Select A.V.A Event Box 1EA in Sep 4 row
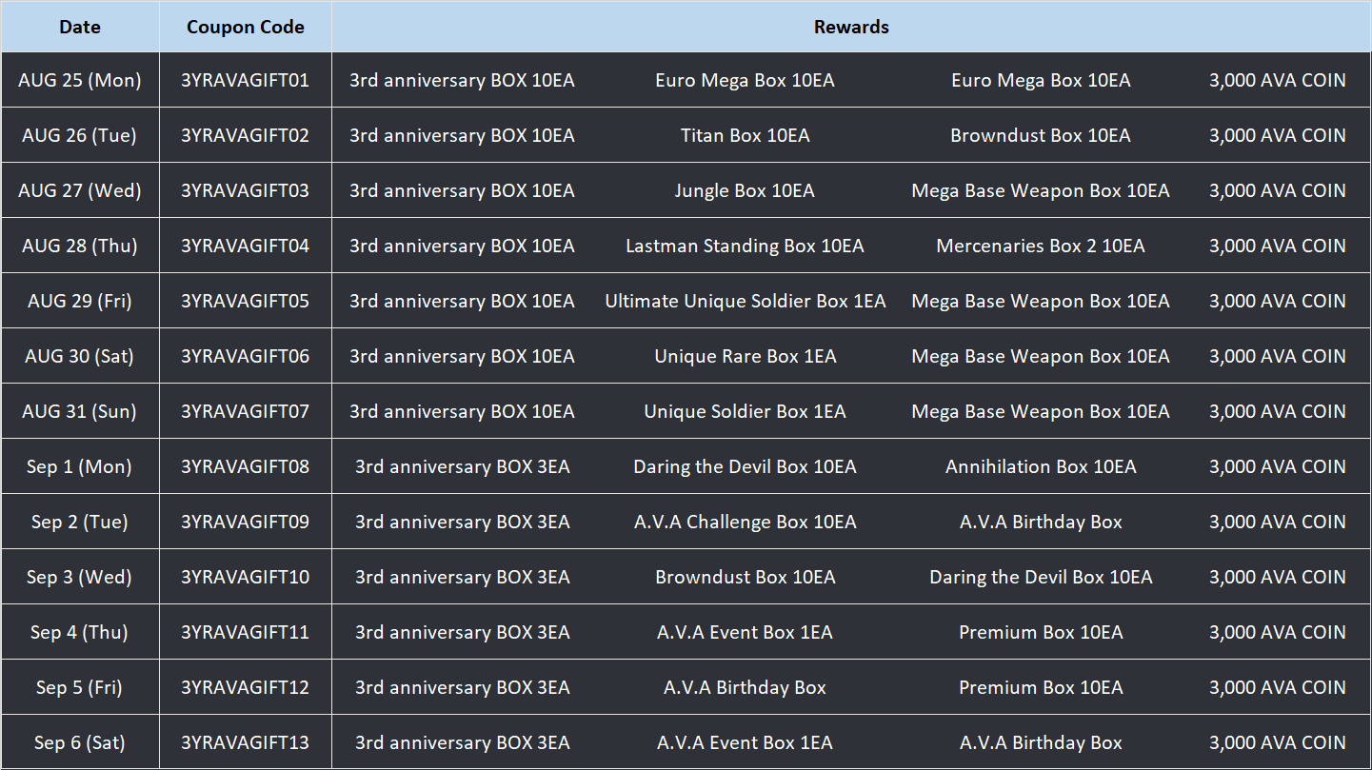Image resolution: width=1372 pixels, height=770 pixels. (x=746, y=632)
